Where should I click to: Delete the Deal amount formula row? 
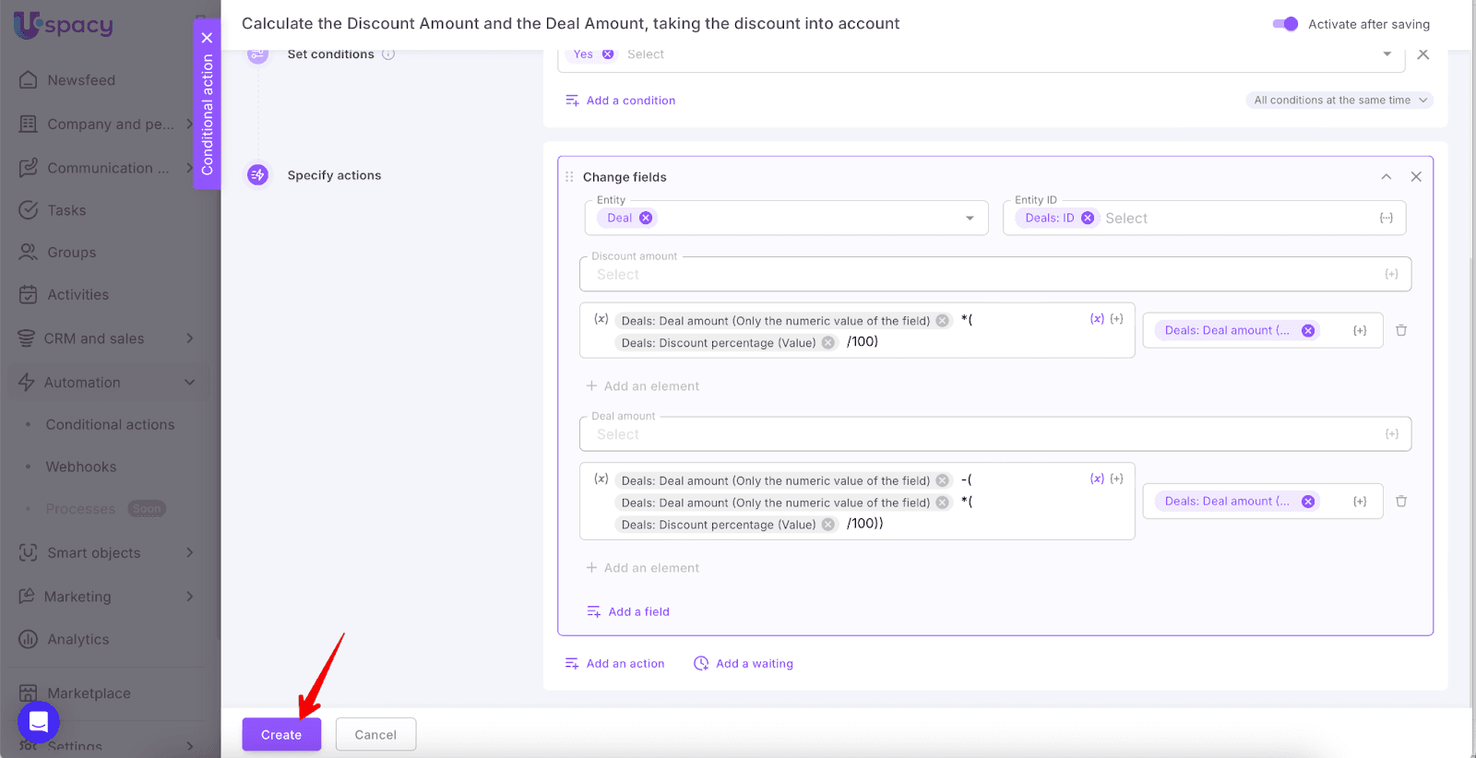(x=1400, y=502)
